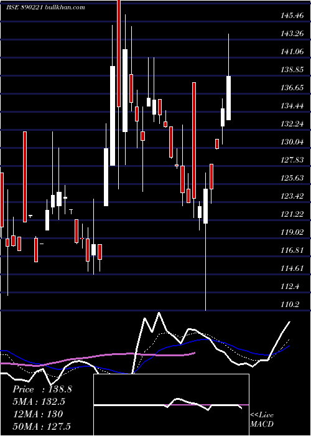Select the 138.85 price axis label
This screenshot has width=311, height=436.
click(292, 70)
